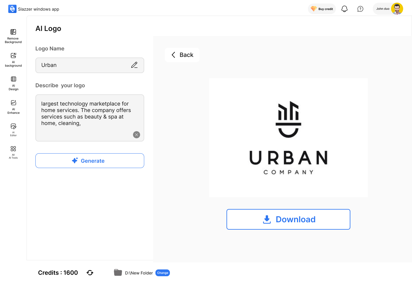Open All AI Tools grid
The image size is (412, 283).
13,152
